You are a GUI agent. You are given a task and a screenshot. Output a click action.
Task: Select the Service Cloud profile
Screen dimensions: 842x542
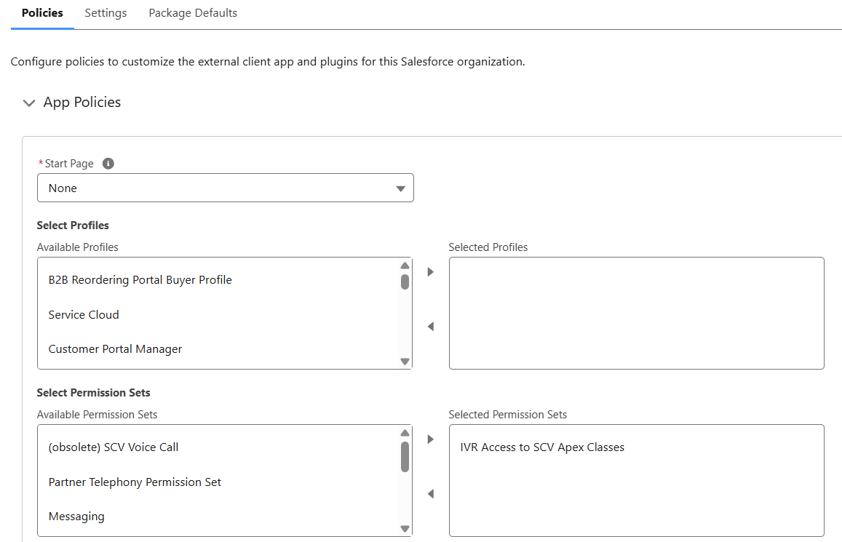84,314
